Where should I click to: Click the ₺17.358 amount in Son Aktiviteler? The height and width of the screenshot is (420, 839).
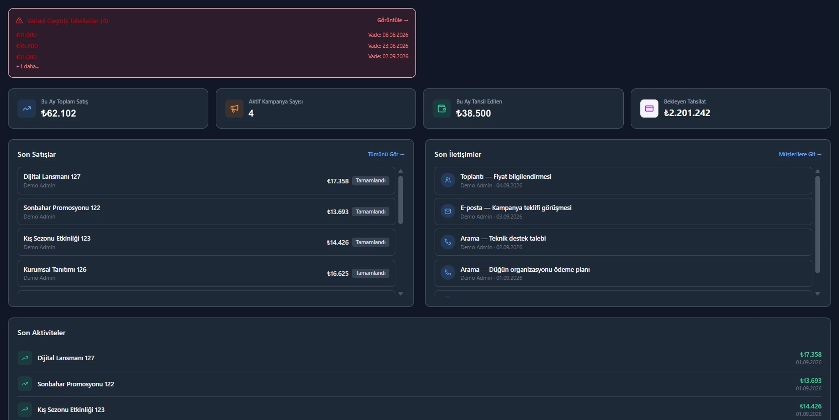point(810,354)
